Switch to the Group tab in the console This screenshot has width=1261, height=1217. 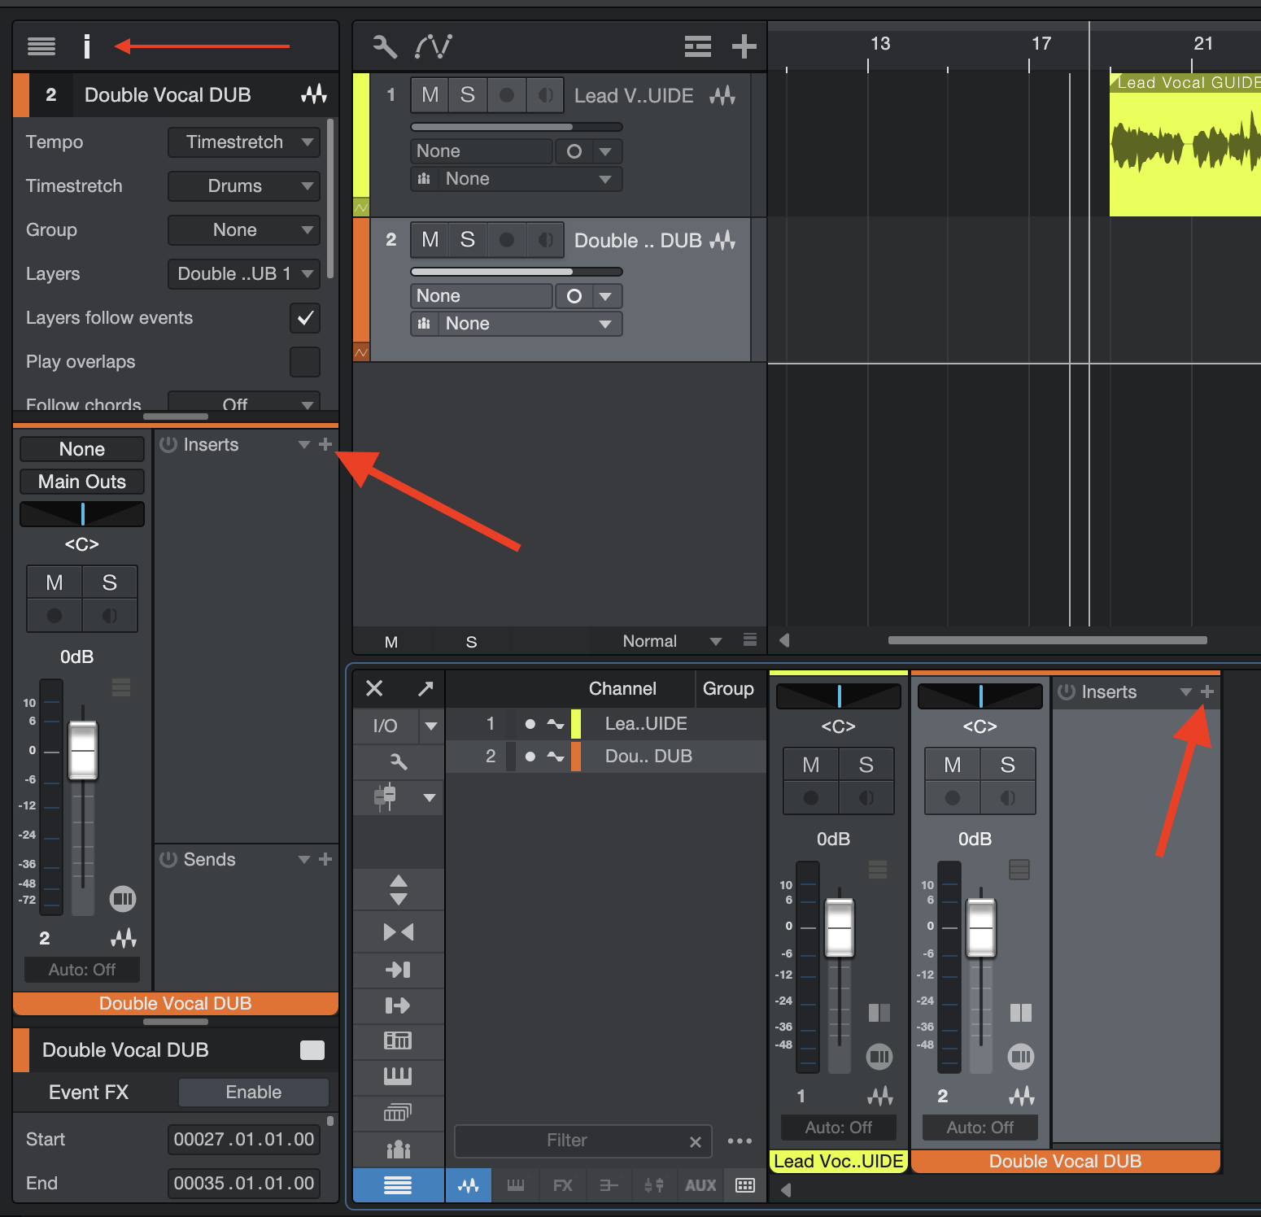pos(729,688)
